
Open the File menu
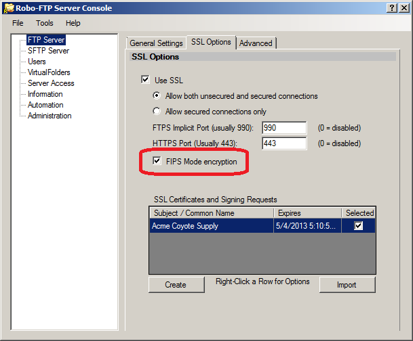coord(18,23)
